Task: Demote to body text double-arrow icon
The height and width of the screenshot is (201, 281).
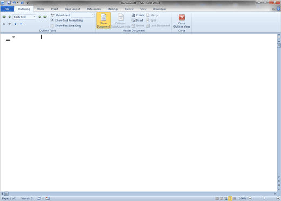Action: tap(45, 17)
